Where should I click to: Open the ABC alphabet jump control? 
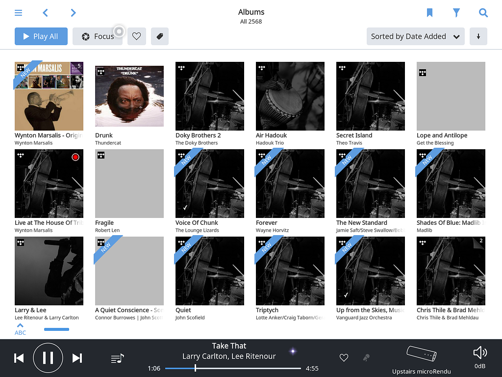(x=20, y=329)
